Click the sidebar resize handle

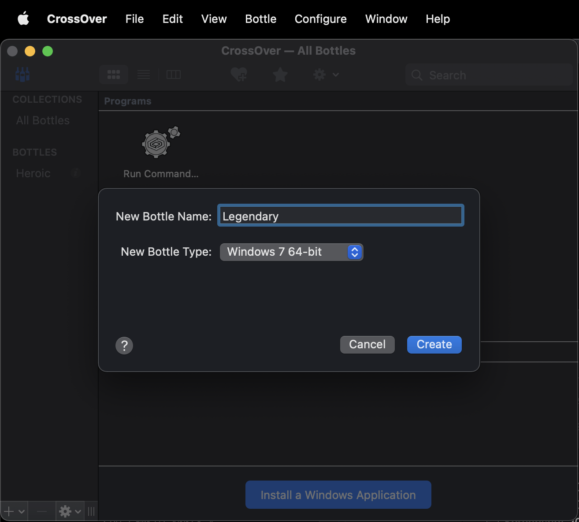(91, 511)
